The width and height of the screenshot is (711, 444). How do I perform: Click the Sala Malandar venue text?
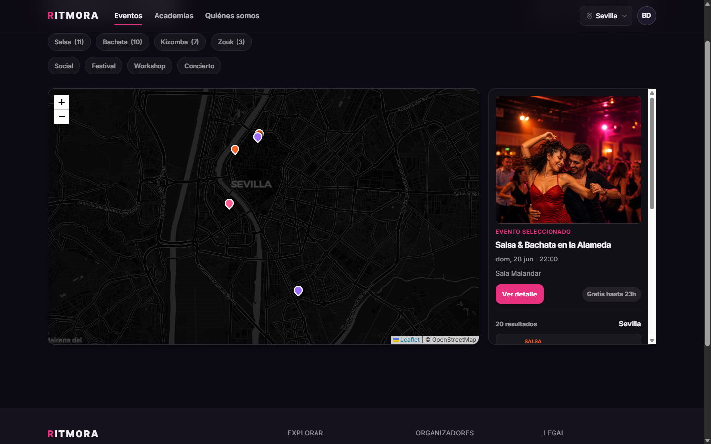pos(518,273)
